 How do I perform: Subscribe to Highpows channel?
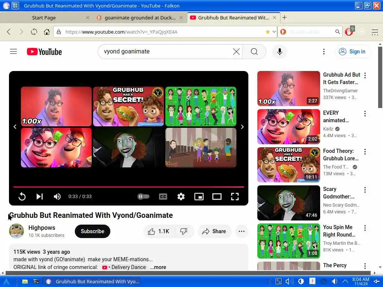click(x=92, y=231)
